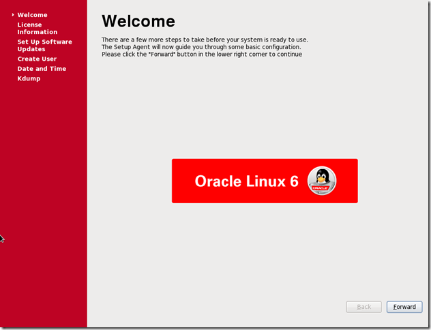The width and height of the screenshot is (431, 330).
Task: Go to Set Up Software Updates step
Action: [x=45, y=45]
